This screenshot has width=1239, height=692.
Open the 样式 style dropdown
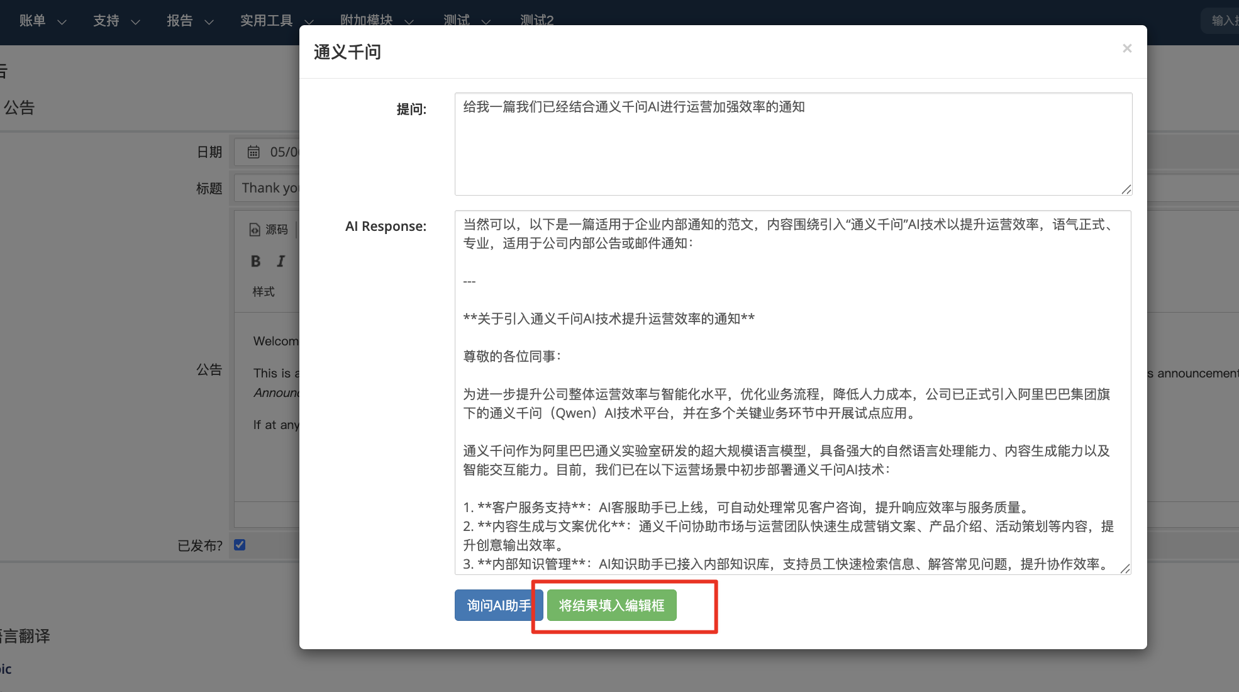264,292
